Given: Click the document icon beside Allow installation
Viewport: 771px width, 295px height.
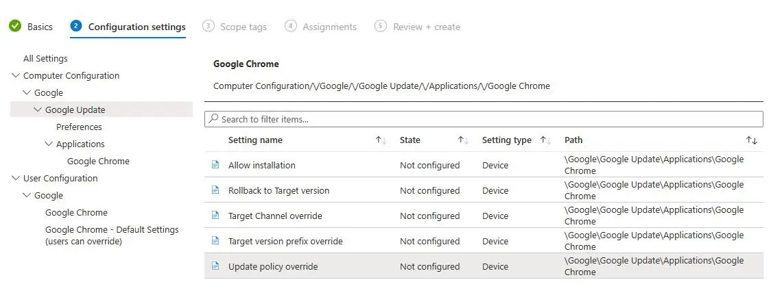Looking at the screenshot, I should (215, 165).
